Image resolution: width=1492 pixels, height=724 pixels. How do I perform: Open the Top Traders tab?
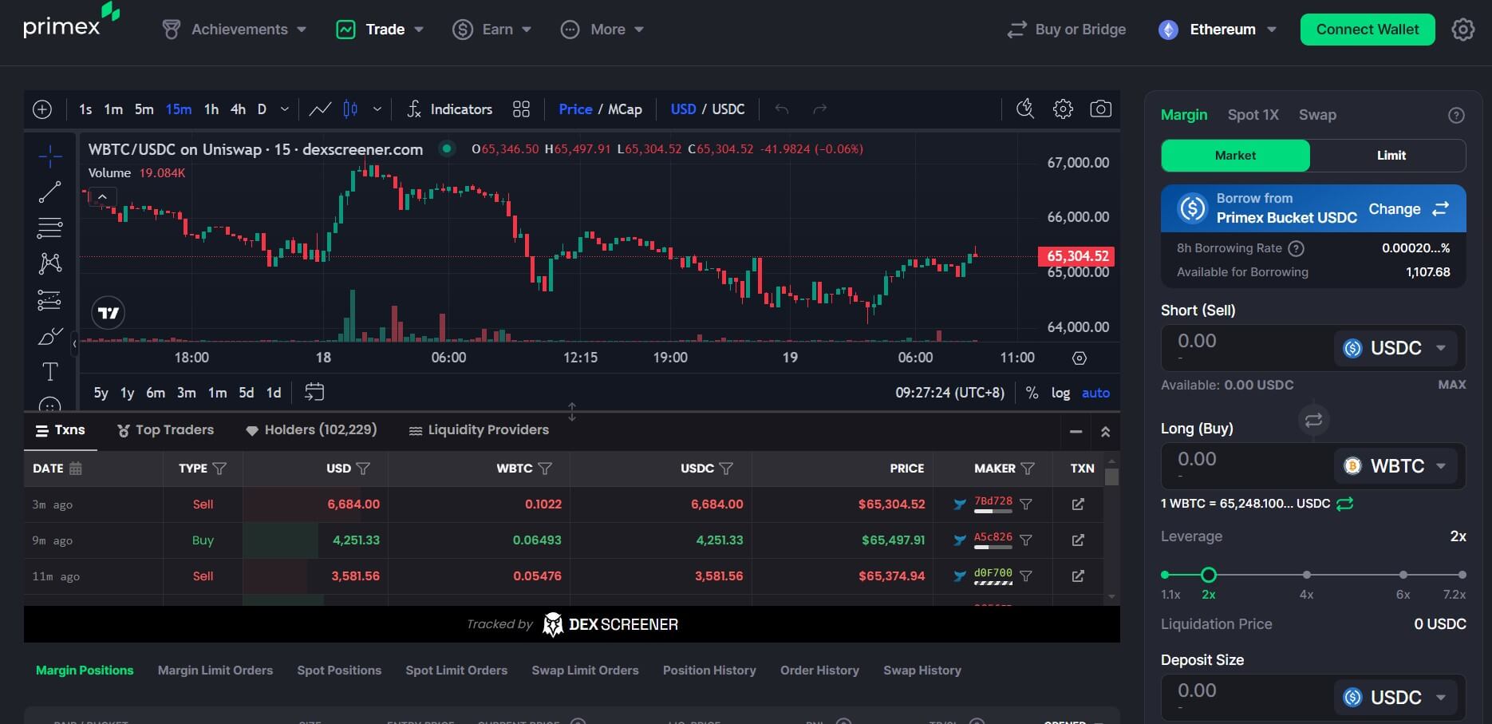pos(166,430)
